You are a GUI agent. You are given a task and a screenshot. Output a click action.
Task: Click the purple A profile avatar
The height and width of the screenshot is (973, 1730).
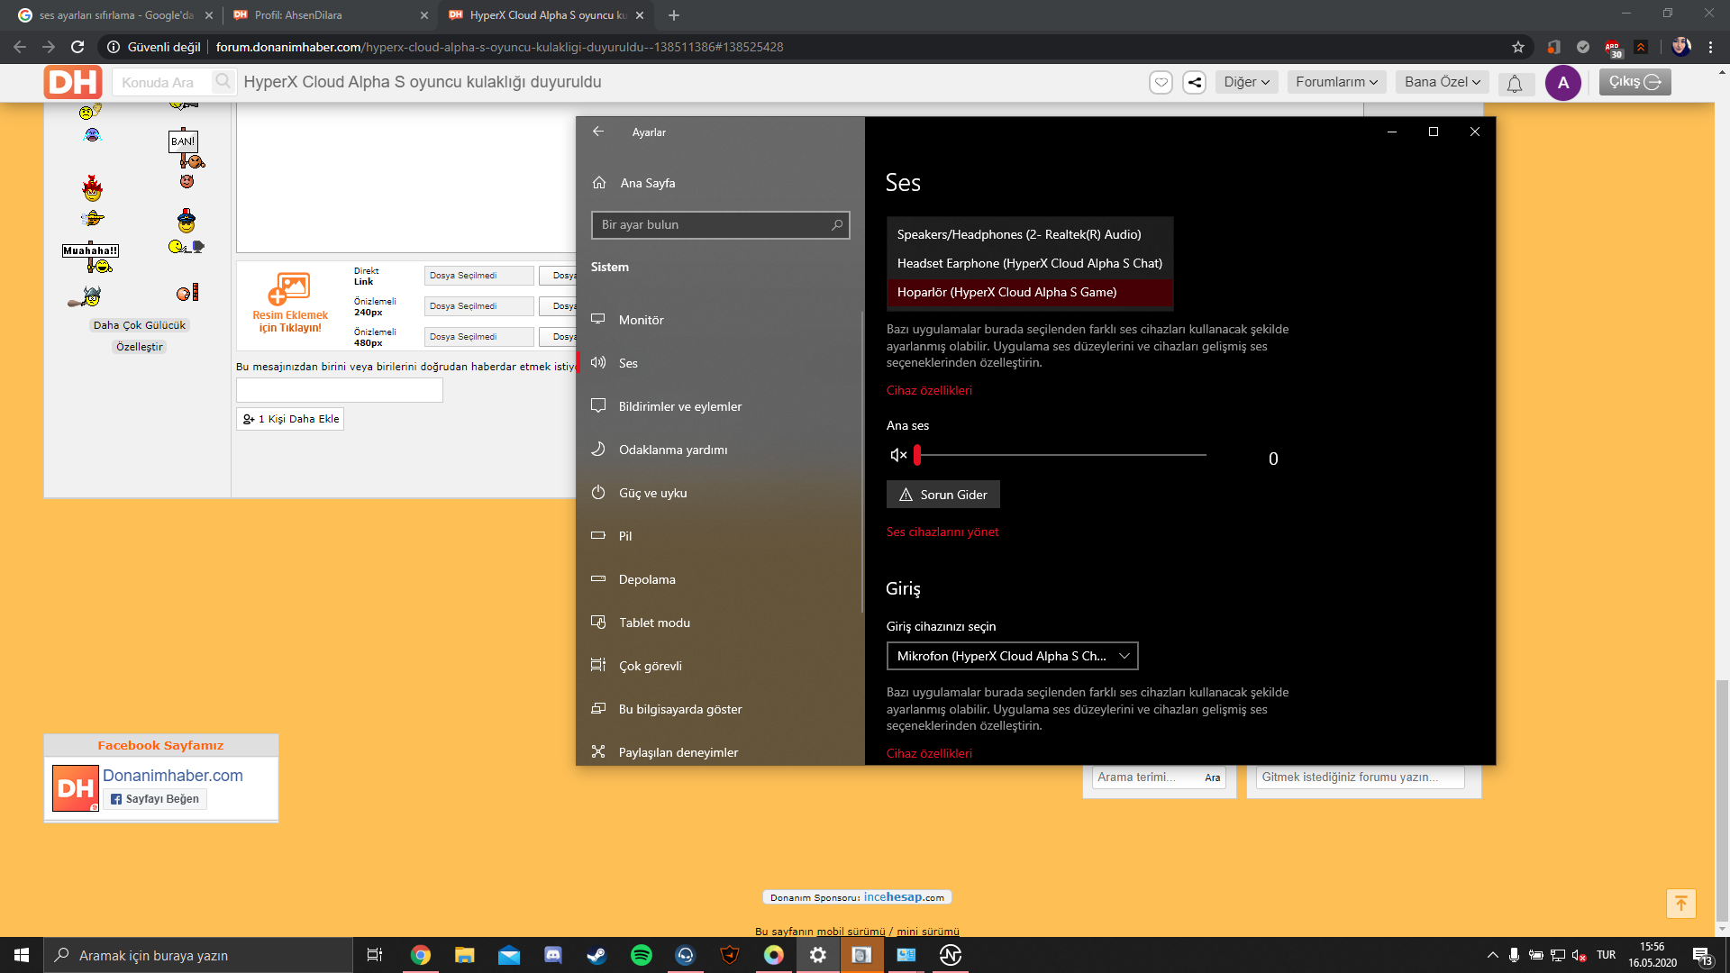(x=1563, y=82)
